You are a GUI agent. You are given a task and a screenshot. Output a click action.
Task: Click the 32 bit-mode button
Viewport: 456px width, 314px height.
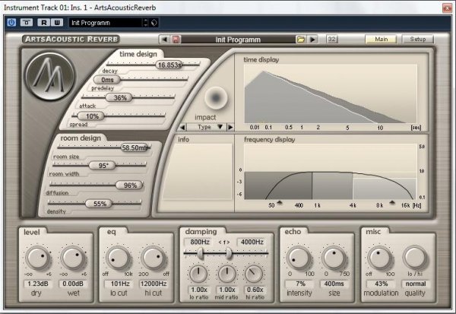[332, 39]
